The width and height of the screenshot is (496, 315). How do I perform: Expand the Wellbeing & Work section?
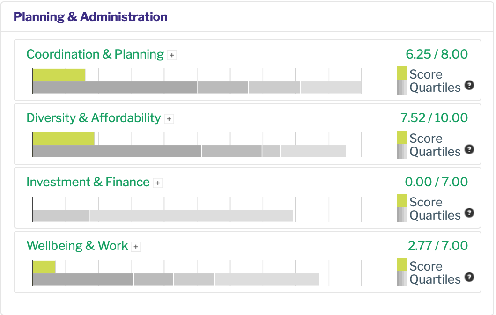pos(135,246)
